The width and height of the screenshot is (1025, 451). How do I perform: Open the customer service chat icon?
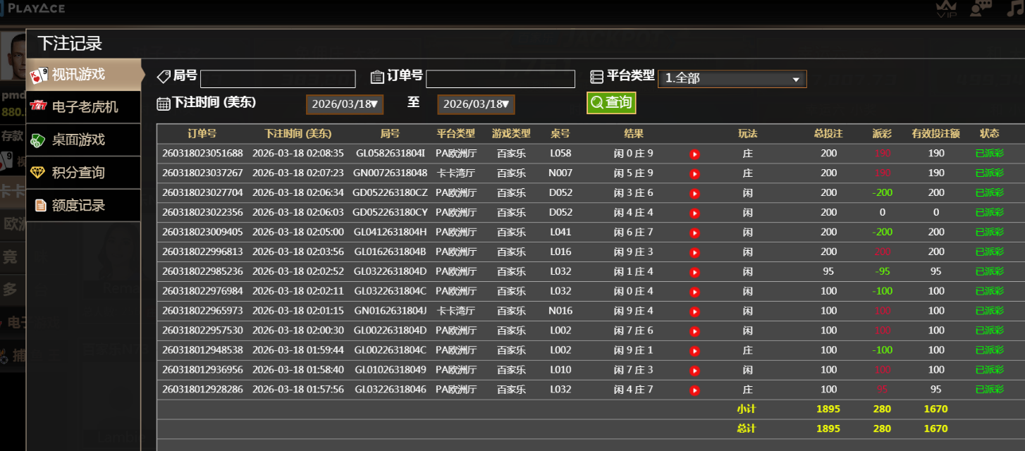[981, 8]
